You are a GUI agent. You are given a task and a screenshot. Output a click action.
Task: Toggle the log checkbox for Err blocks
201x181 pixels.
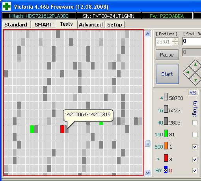[195, 170]
